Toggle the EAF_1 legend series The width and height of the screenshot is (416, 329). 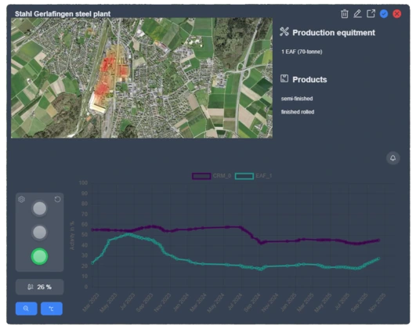coord(253,176)
